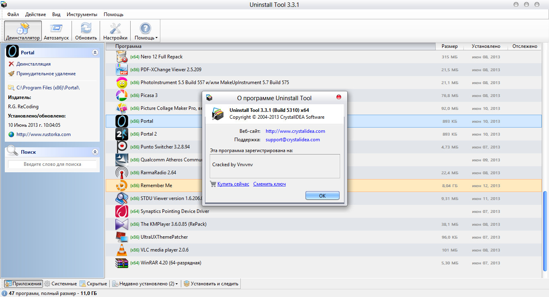This screenshot has height=297, width=549.
Task: Open the Деинсталлятор toolbar section
Action: coord(23,31)
